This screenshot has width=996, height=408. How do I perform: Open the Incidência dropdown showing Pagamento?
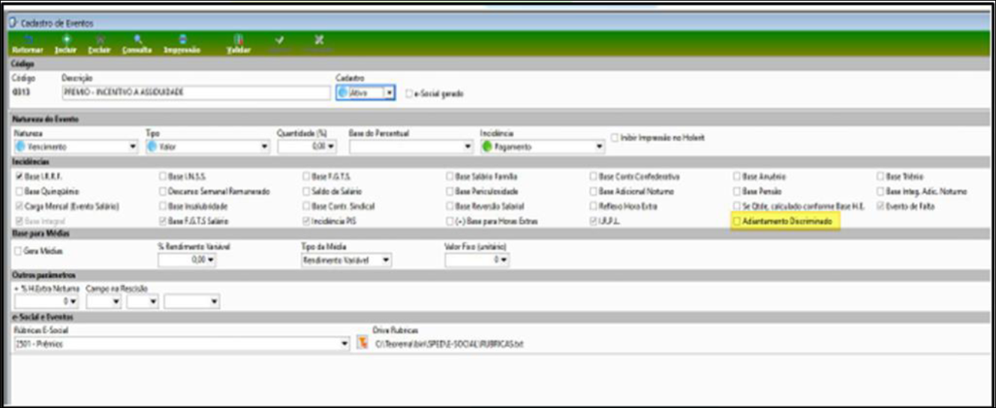[x=598, y=147]
